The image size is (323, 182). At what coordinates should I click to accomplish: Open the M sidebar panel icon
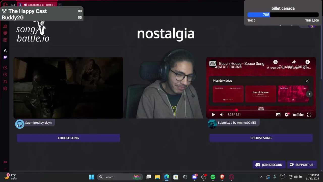(5, 40)
